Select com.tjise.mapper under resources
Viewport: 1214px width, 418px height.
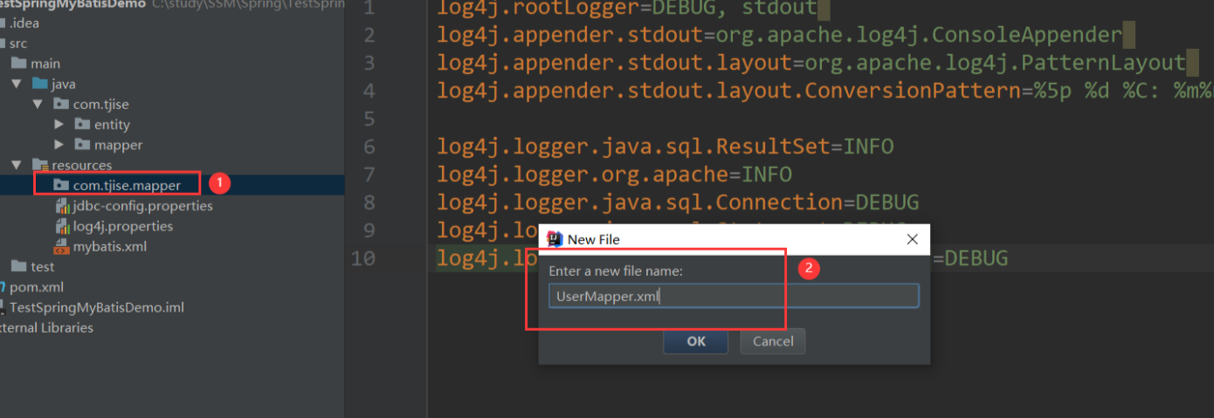[127, 185]
